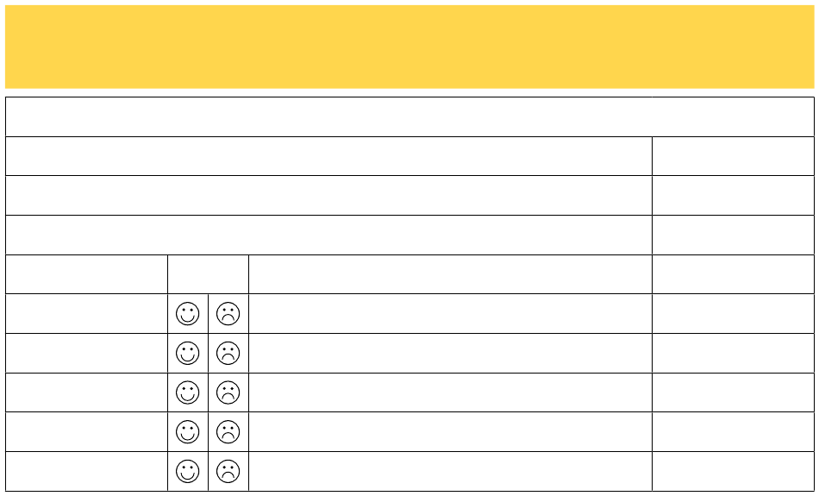Image resolution: width=819 pixels, height=496 pixels.
Task: Click the sad face in first rating row
Action: pos(228,314)
